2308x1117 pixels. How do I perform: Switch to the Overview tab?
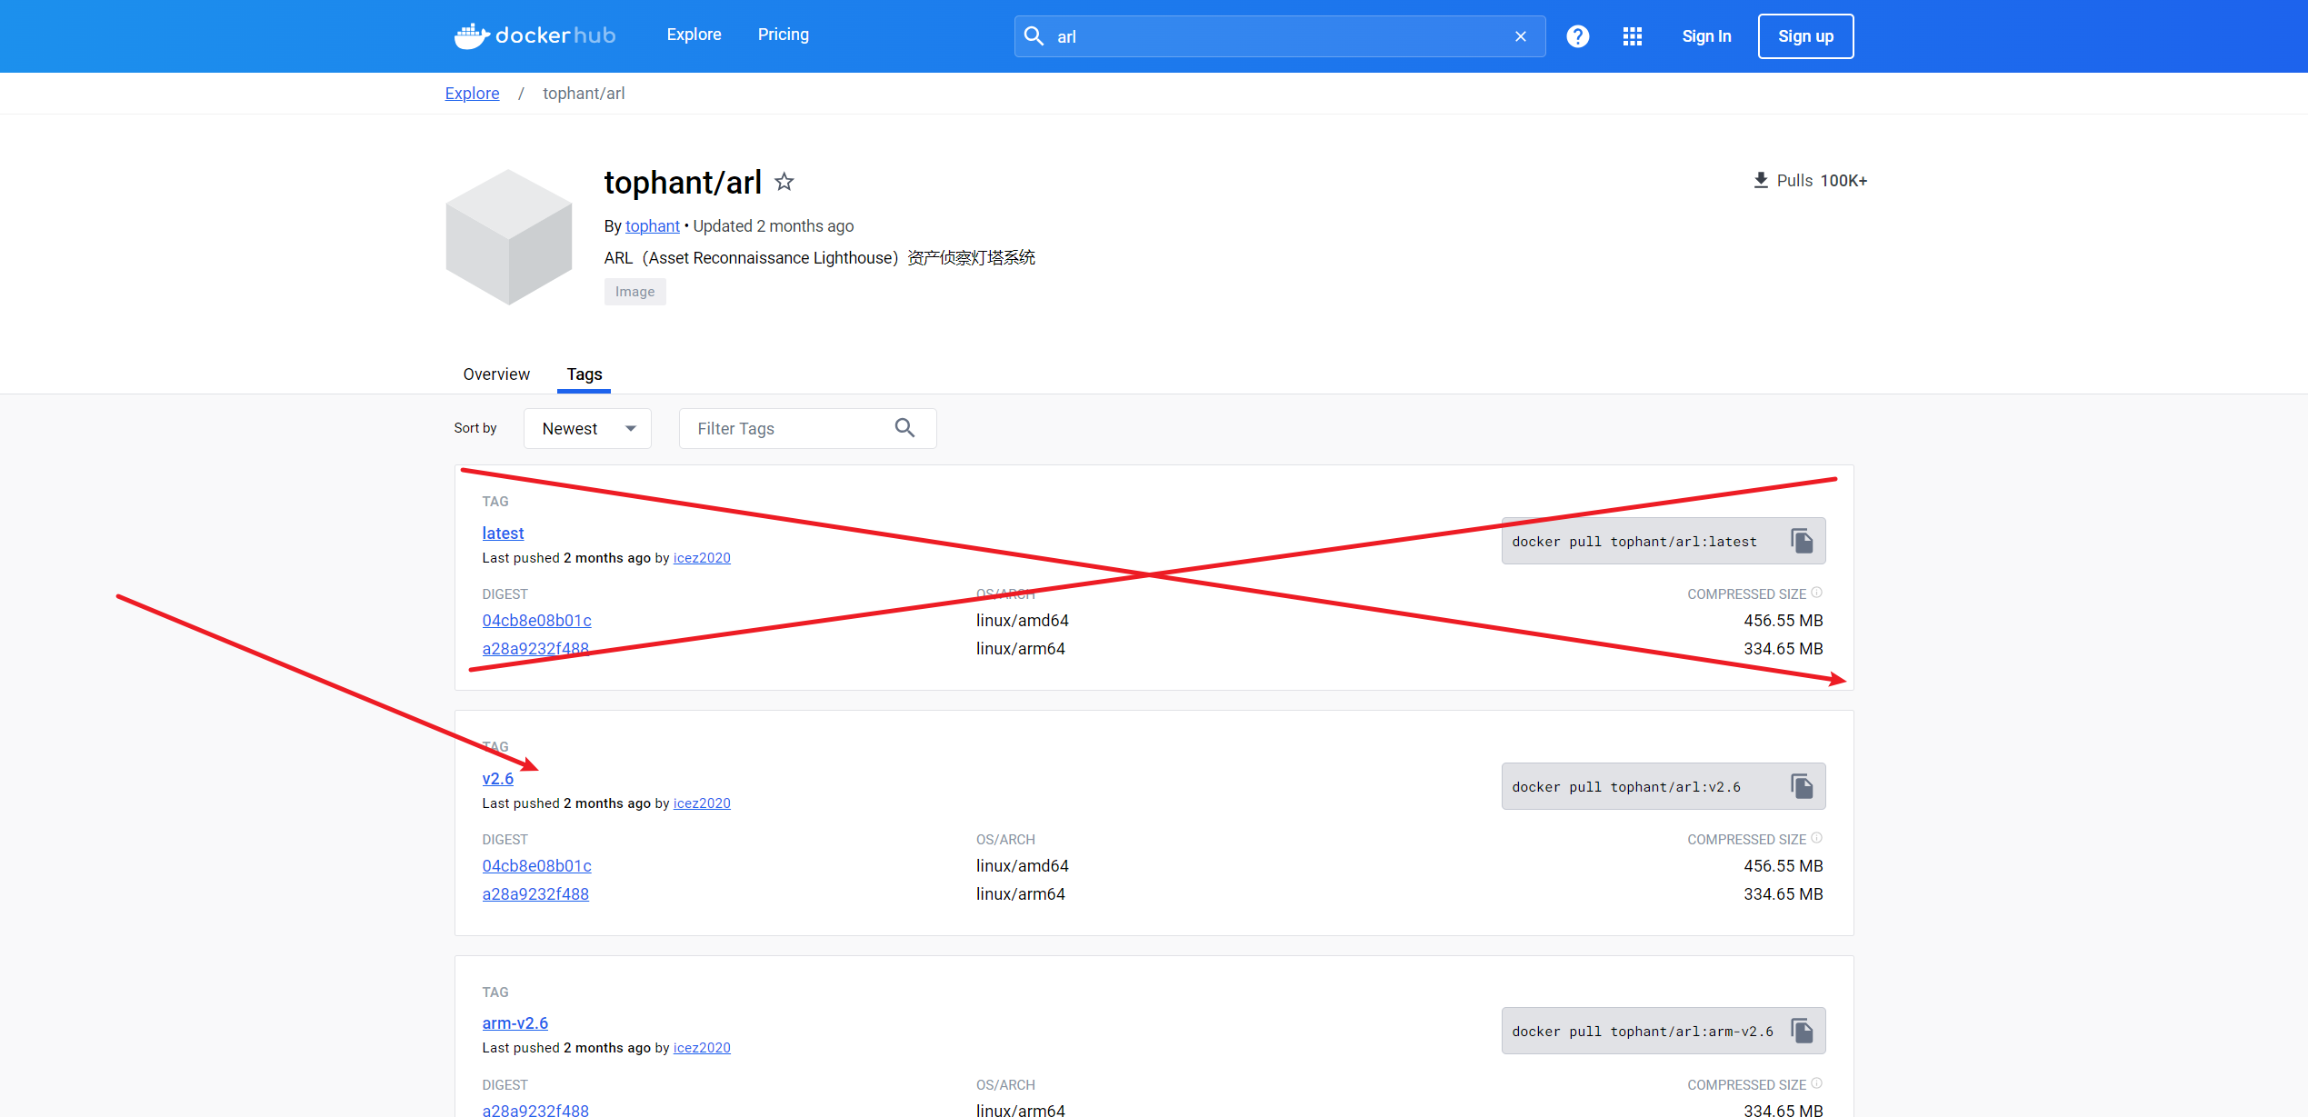[x=496, y=374]
